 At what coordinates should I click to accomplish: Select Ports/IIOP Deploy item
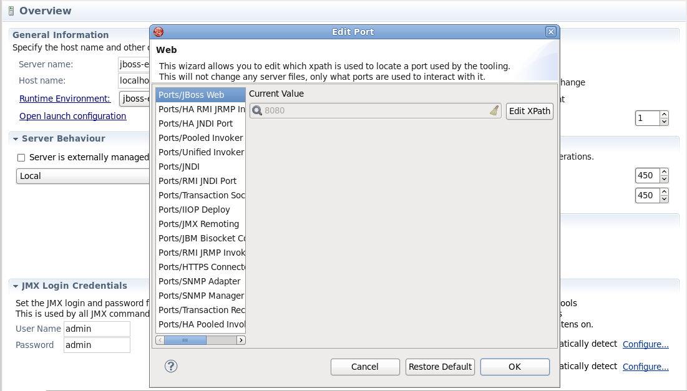pyautogui.click(x=201, y=210)
